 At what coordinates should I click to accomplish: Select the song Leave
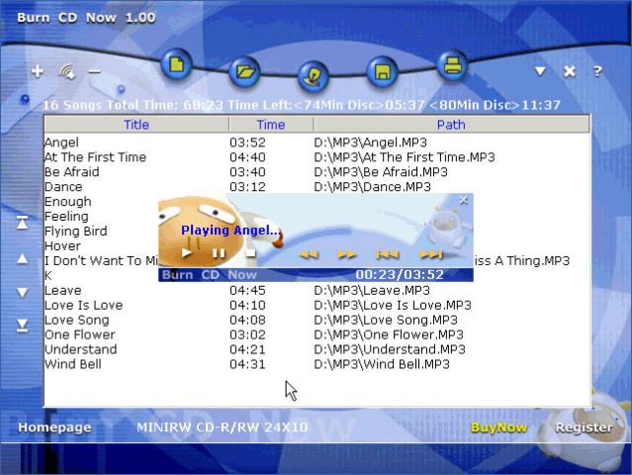pos(63,291)
